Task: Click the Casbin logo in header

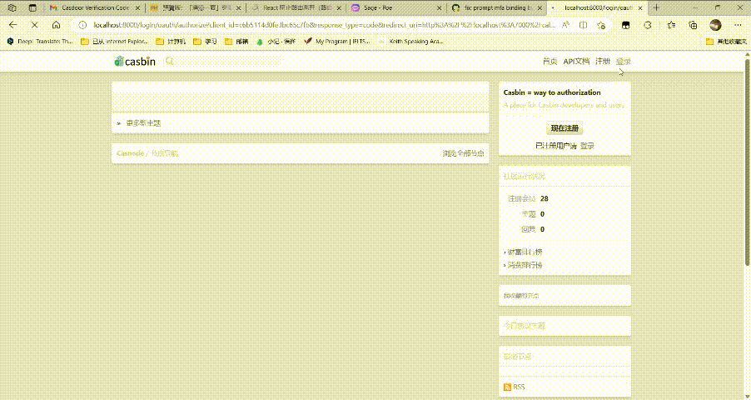Action: [135, 61]
